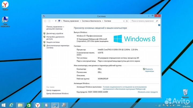Open File Explorer from the taskbar
This screenshot has width=193, height=108.
[x=20, y=105]
